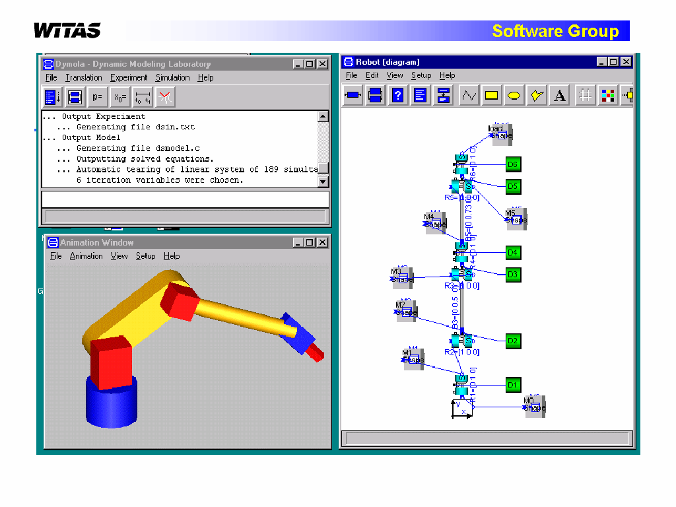
Task: Open the Experiment menu
Action: click(x=129, y=78)
